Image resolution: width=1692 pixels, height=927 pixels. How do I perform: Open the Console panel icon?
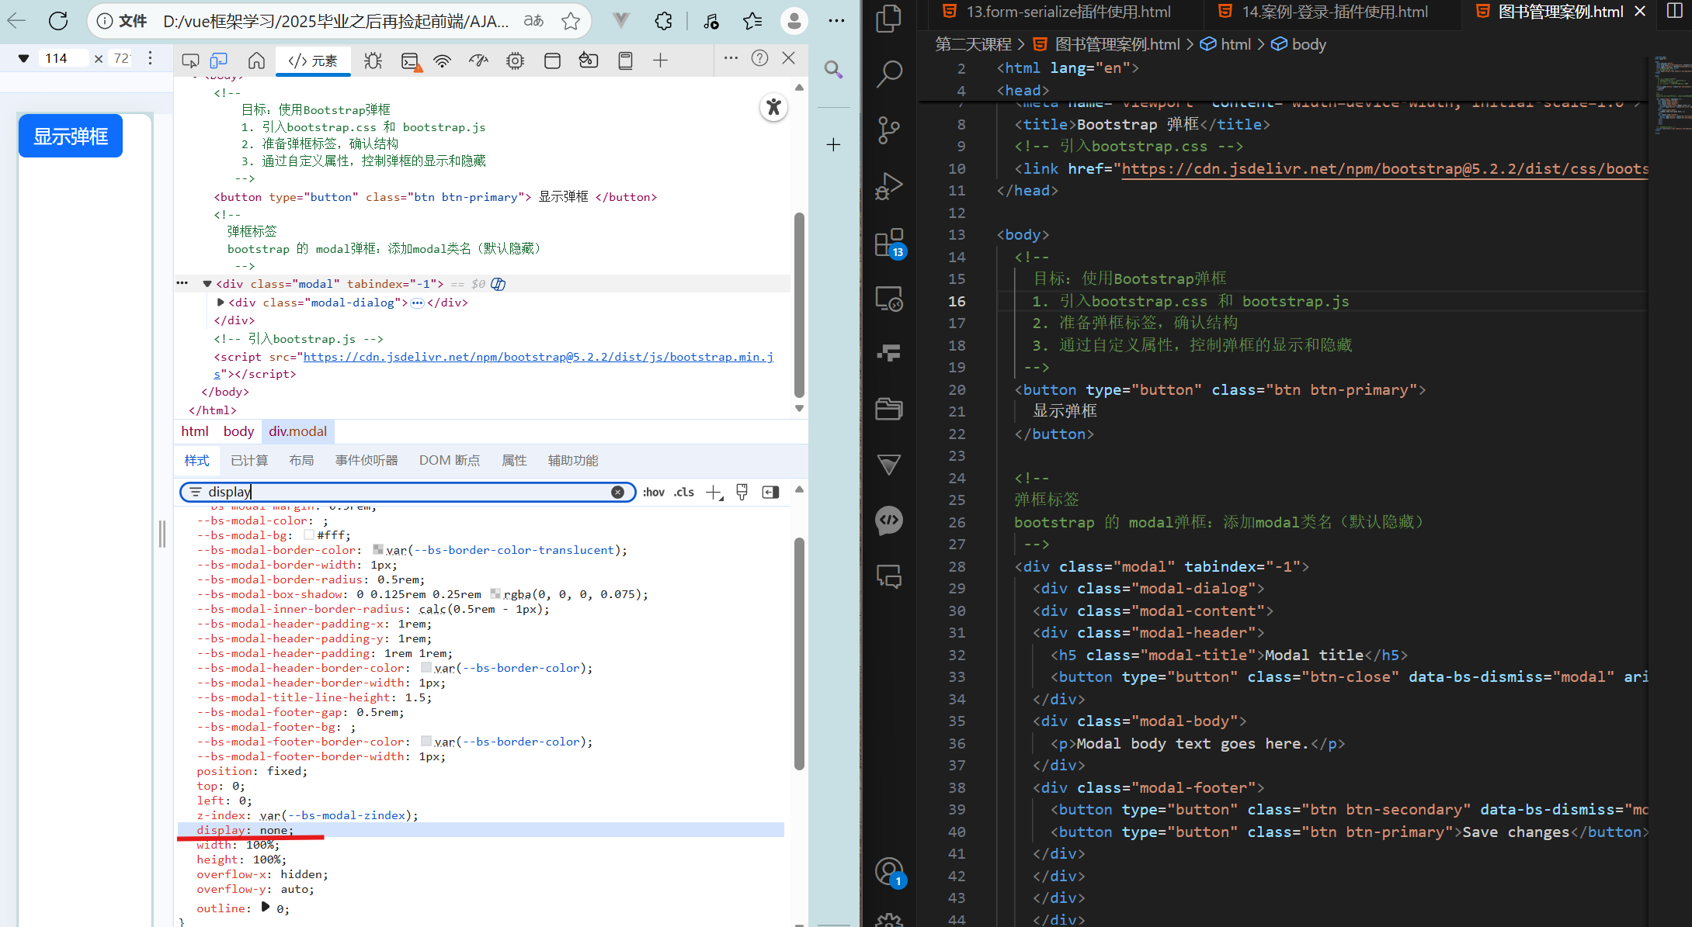[410, 61]
